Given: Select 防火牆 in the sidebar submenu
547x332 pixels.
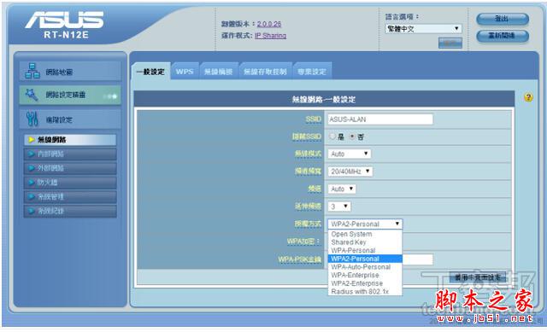Looking at the screenshot, I should (70, 183).
